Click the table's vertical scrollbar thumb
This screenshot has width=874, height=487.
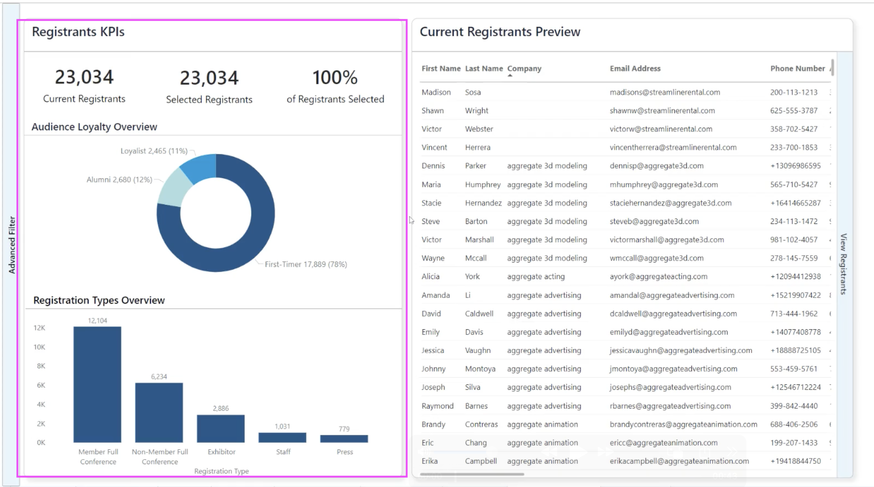[832, 68]
